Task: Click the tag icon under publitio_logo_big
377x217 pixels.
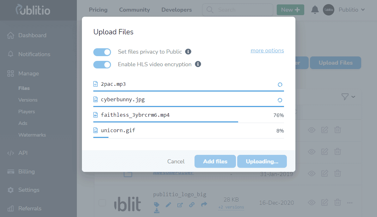Action: click(157, 205)
